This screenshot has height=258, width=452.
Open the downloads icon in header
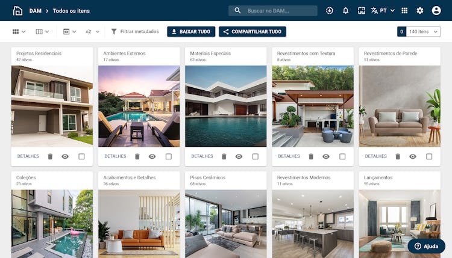pos(330,11)
